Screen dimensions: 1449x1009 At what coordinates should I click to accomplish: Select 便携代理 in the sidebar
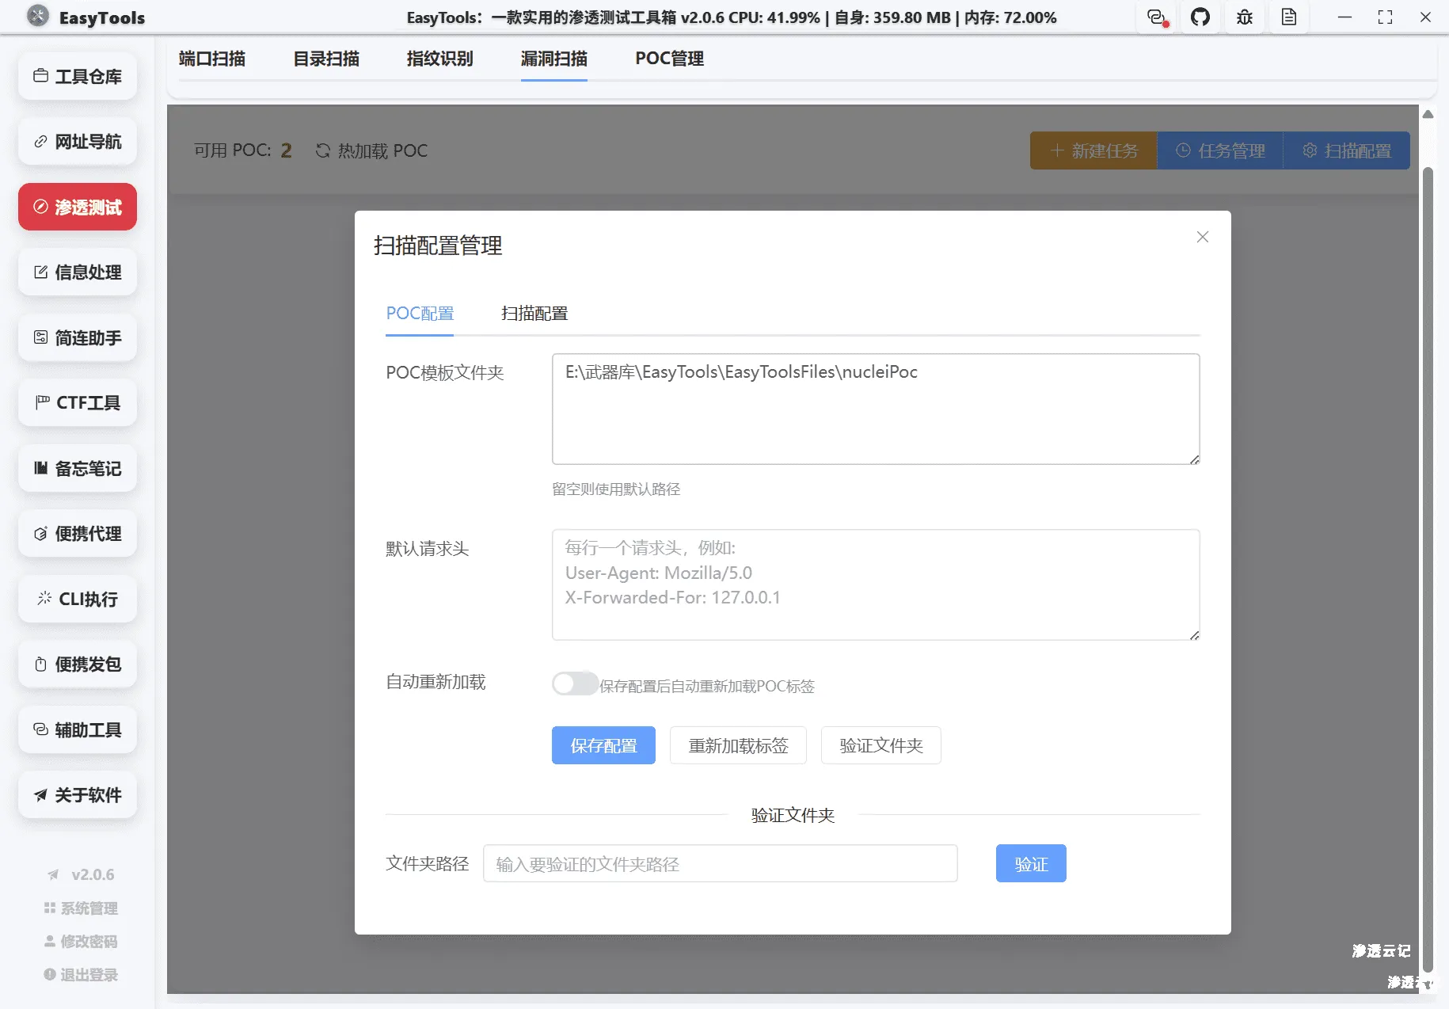pos(77,533)
